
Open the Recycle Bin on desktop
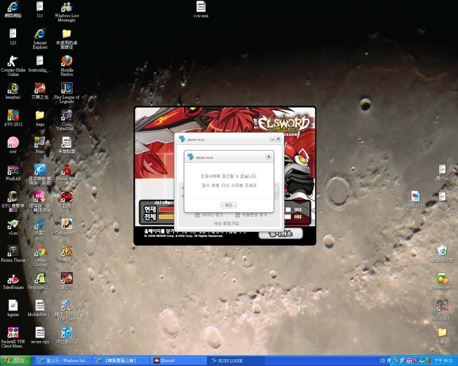point(442,251)
